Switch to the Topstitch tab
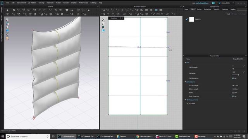 tap(216, 9)
